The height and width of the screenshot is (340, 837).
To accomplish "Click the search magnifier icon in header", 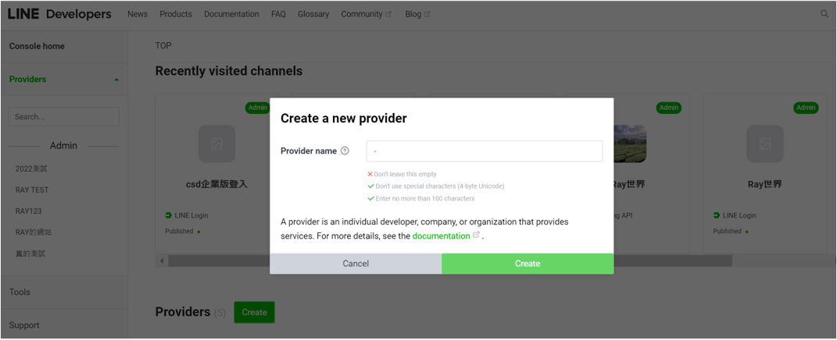I will click(x=824, y=14).
